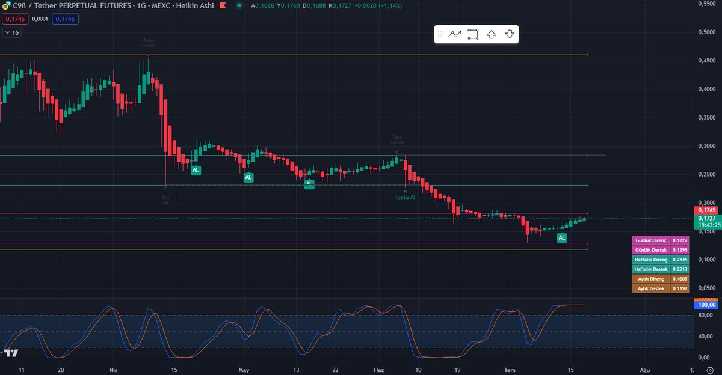
Task: Click the Günlük Destek table cell
Action: point(651,249)
